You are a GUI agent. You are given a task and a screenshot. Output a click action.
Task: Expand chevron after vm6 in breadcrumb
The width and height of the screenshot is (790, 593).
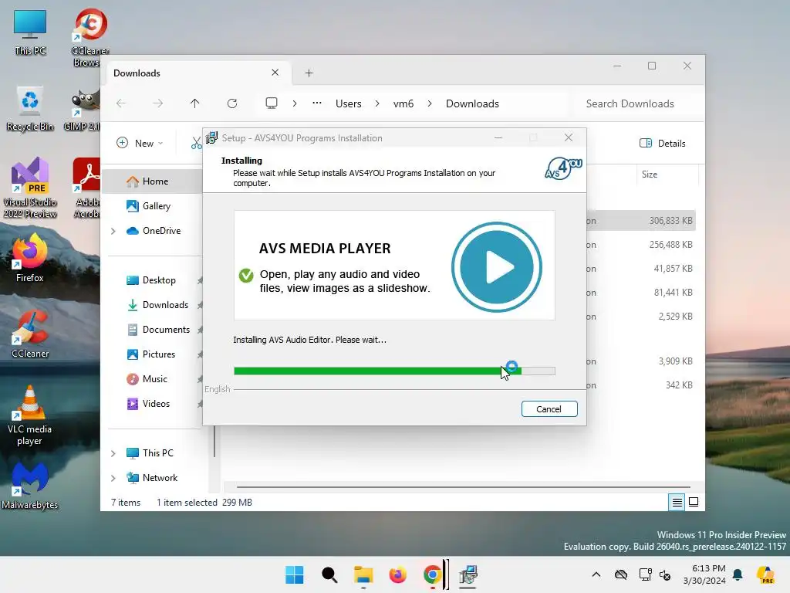[x=430, y=103]
